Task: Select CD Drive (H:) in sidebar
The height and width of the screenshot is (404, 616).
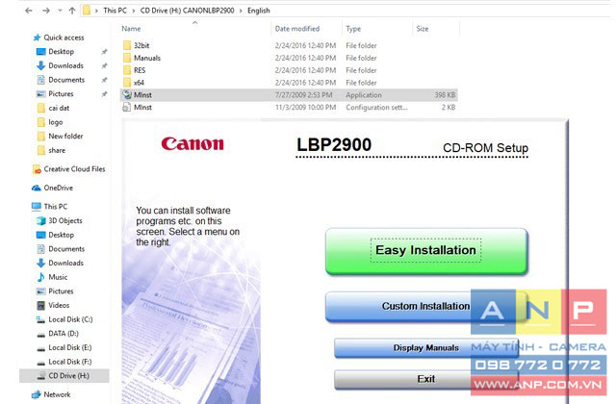Action: pos(64,376)
